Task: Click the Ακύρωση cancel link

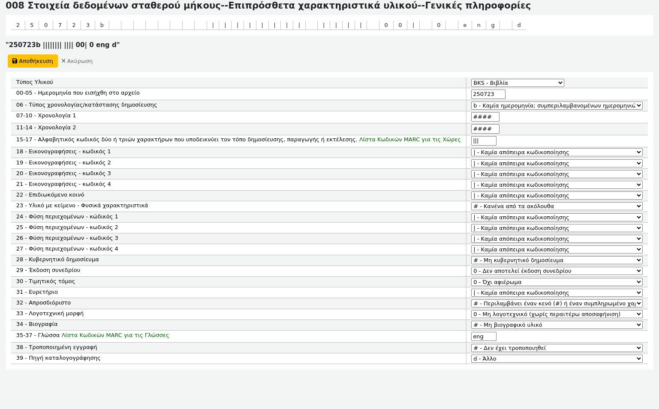Action: click(x=77, y=61)
